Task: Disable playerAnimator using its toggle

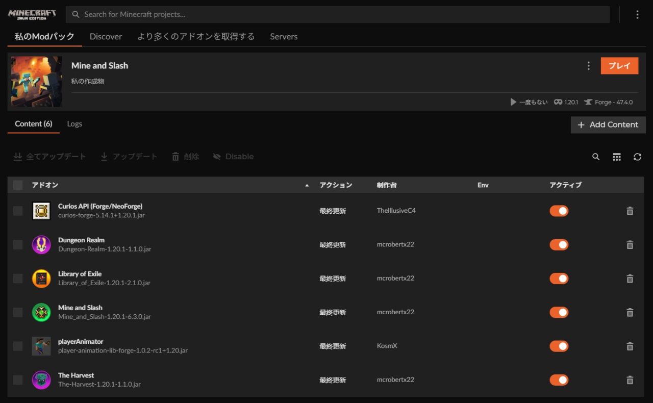Action: tap(559, 346)
